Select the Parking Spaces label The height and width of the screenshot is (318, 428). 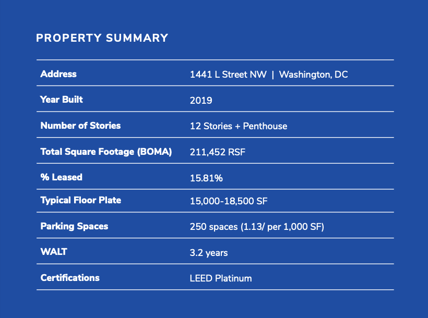(74, 226)
